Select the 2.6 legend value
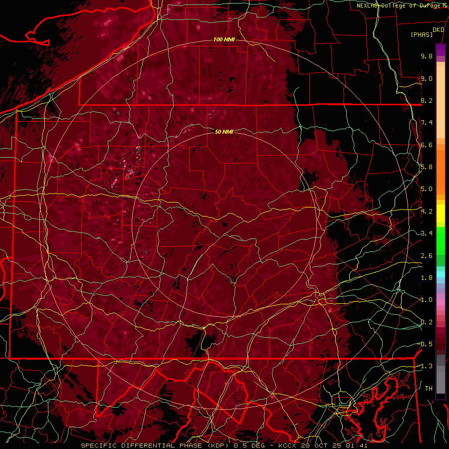Screen dimensions: 449x449 tap(427, 256)
